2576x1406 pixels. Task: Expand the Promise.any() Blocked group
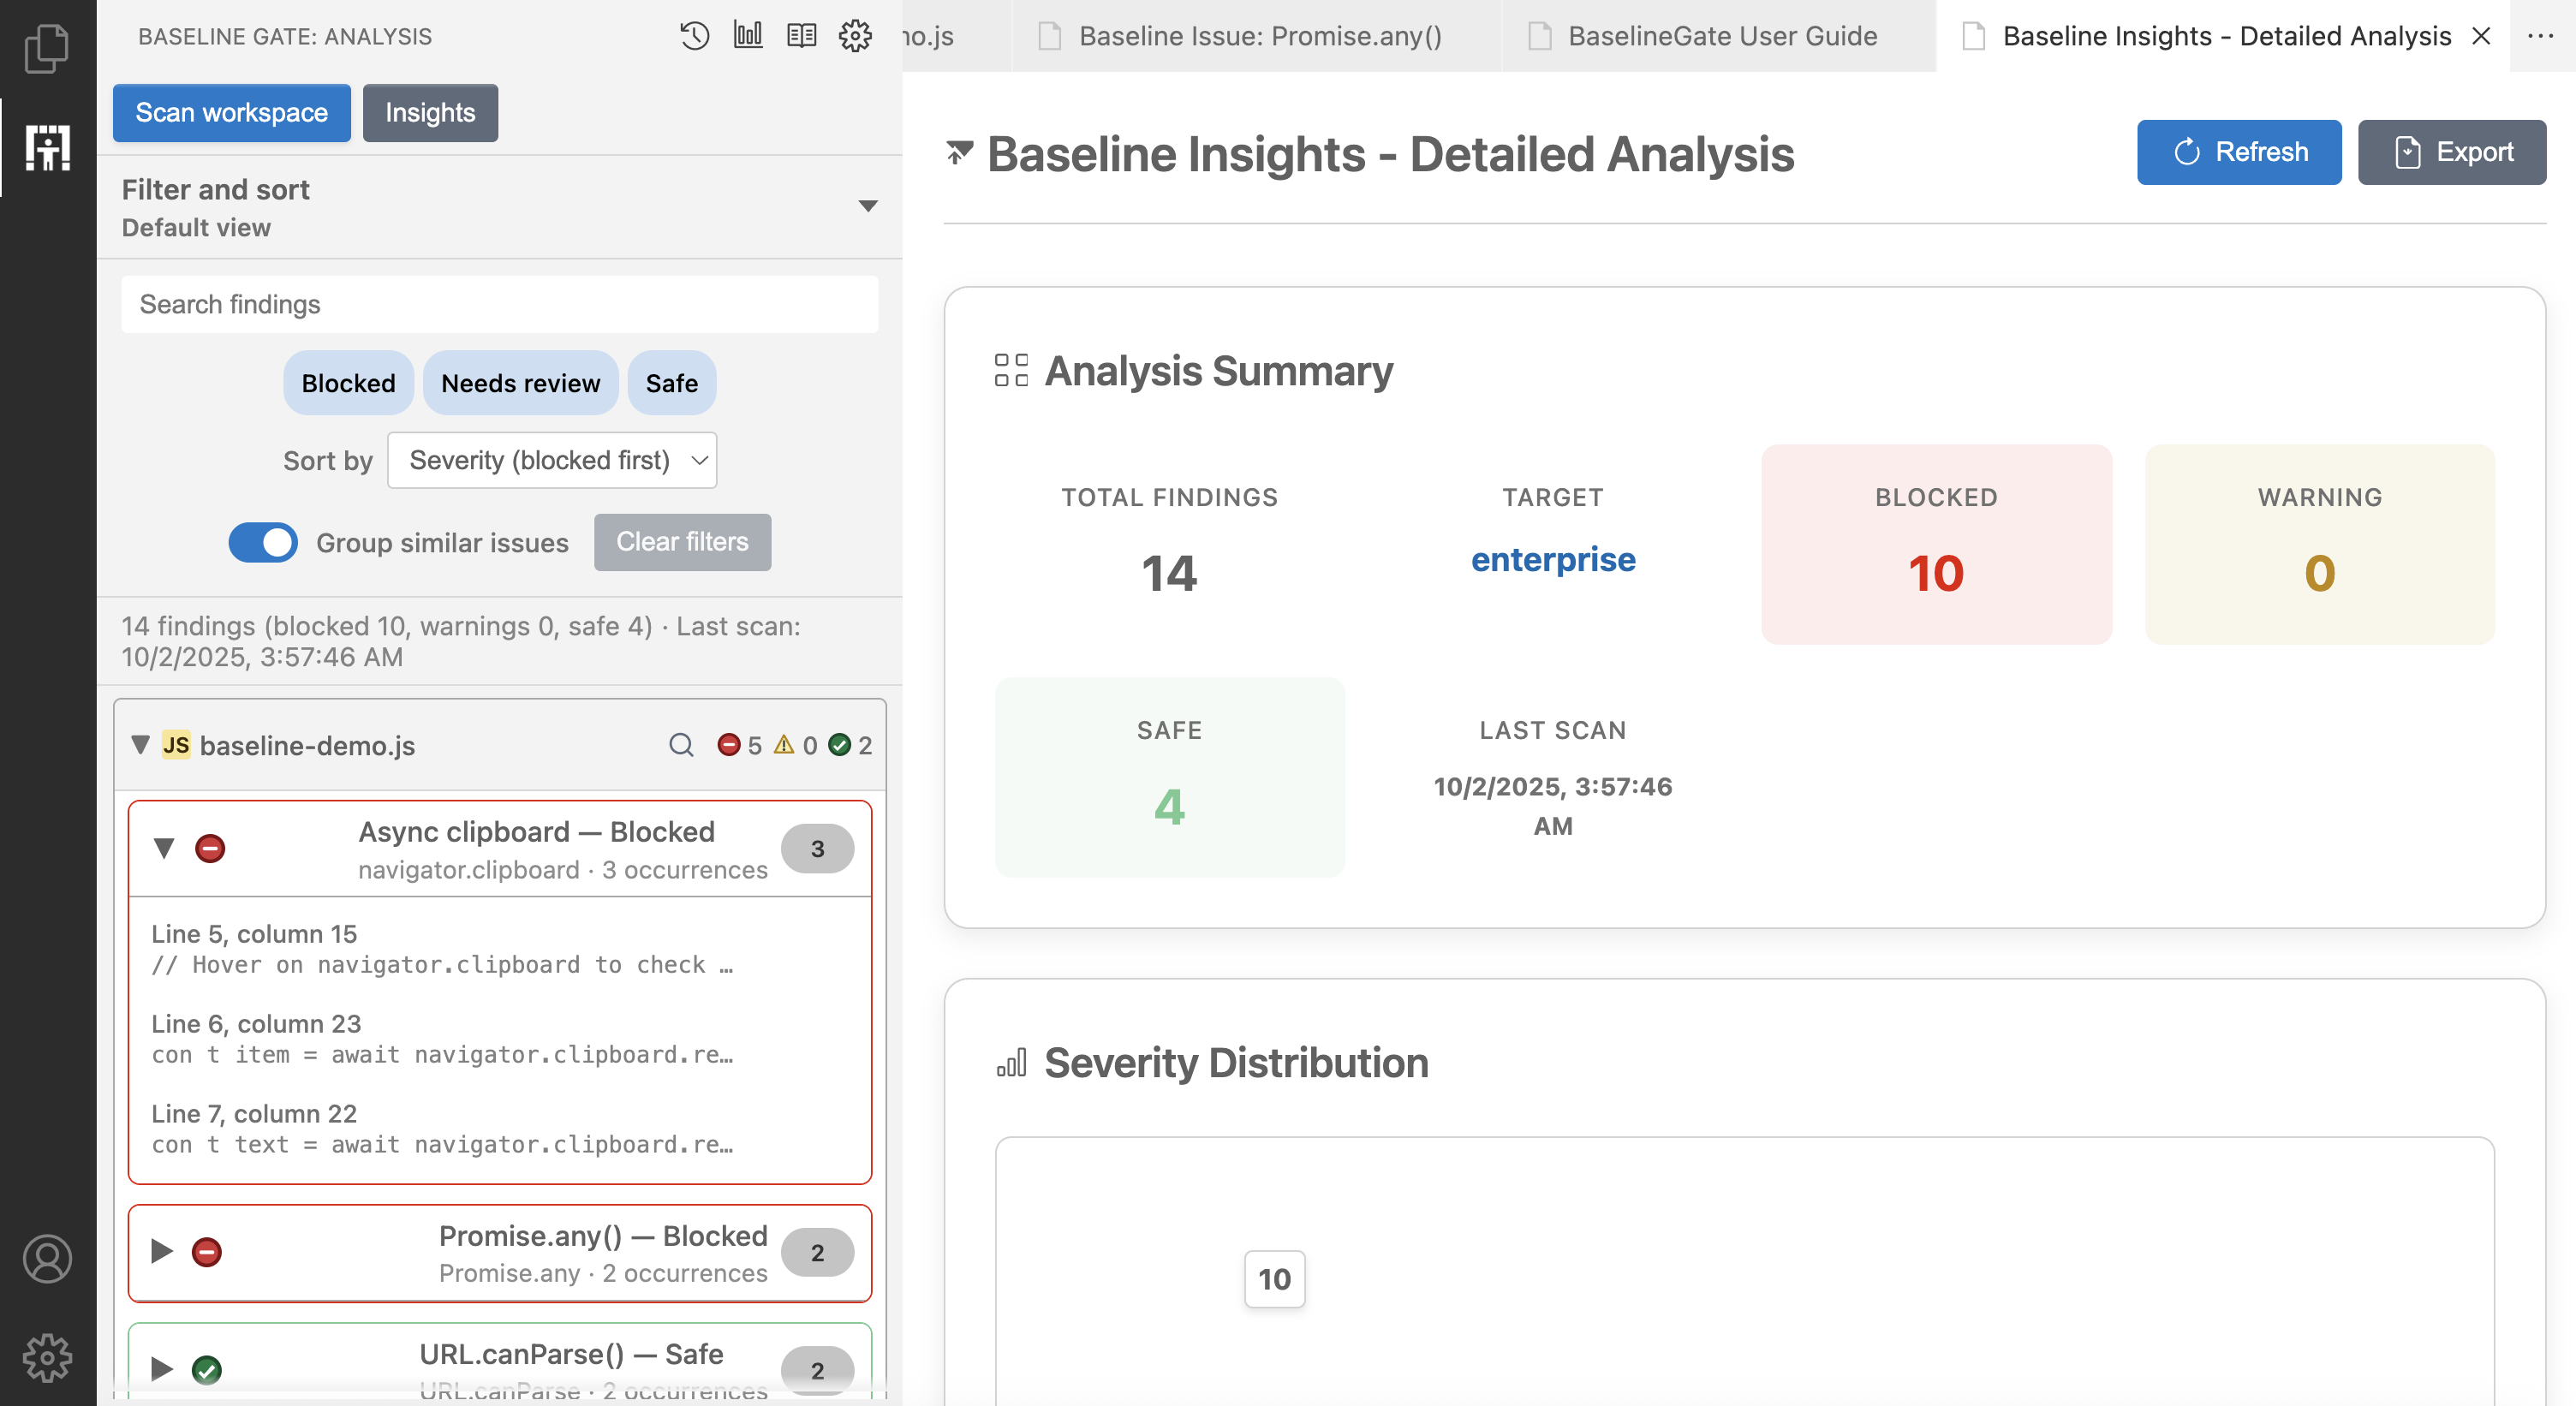(162, 1251)
